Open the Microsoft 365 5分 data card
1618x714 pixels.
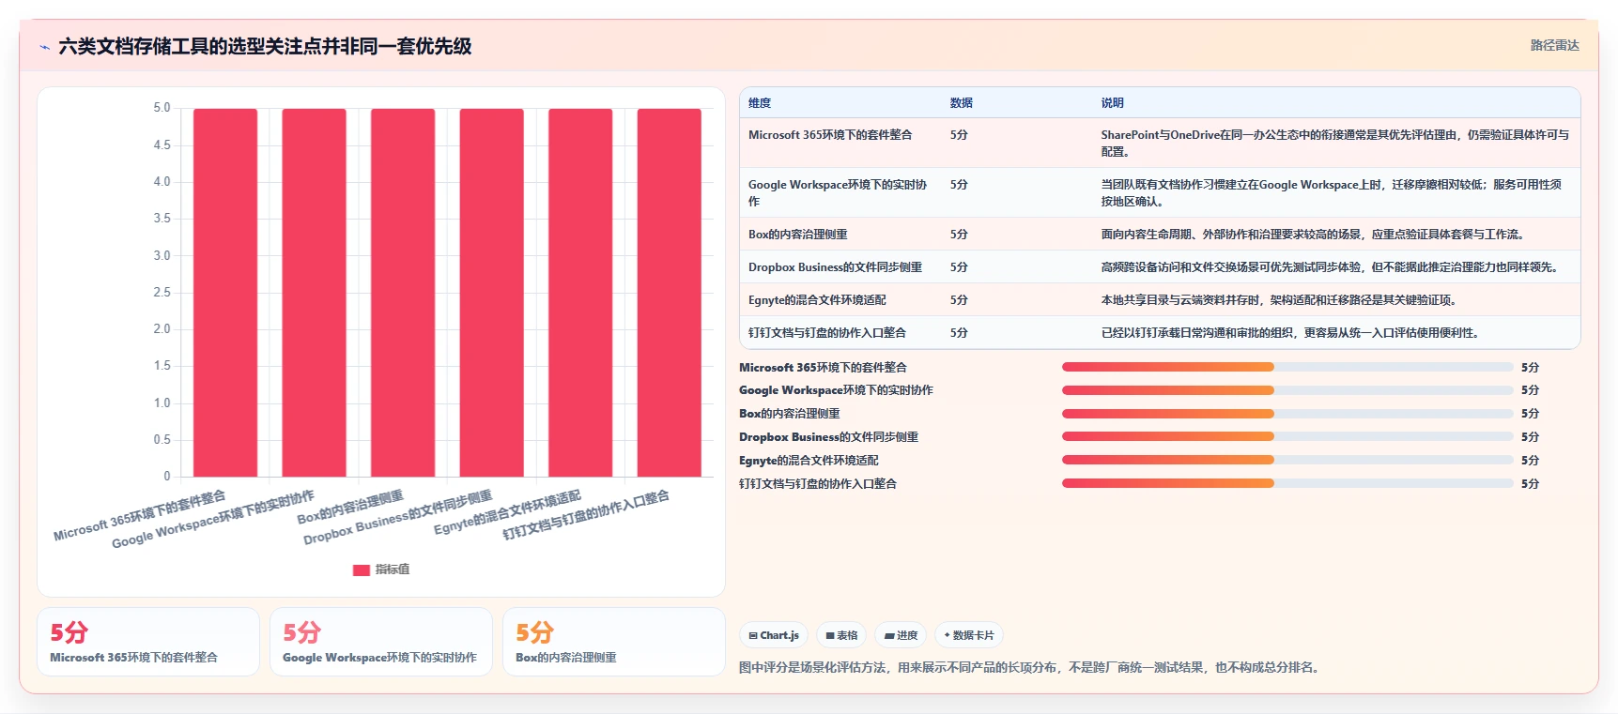pyautogui.click(x=148, y=642)
